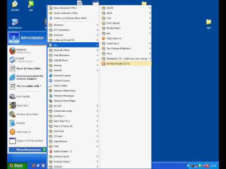Open Notatnik from the Start menu

point(27,123)
